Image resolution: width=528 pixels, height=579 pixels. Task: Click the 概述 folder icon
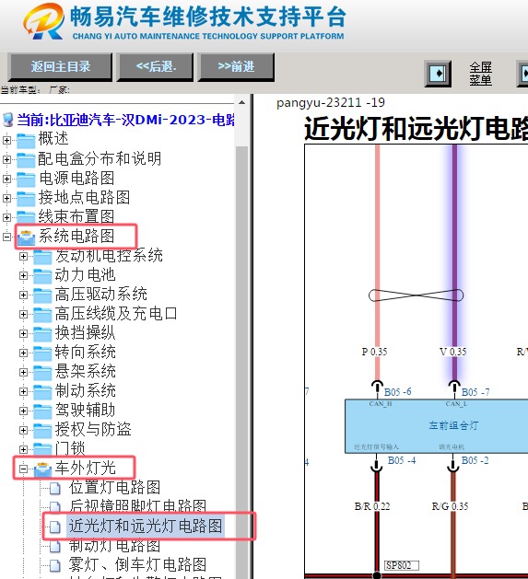coord(26,140)
